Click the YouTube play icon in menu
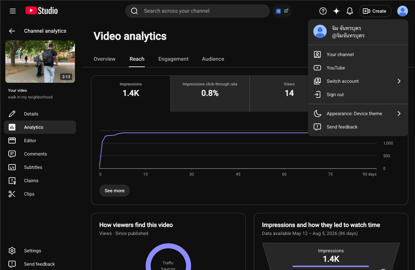This screenshot has height=270, width=415. coord(317,68)
